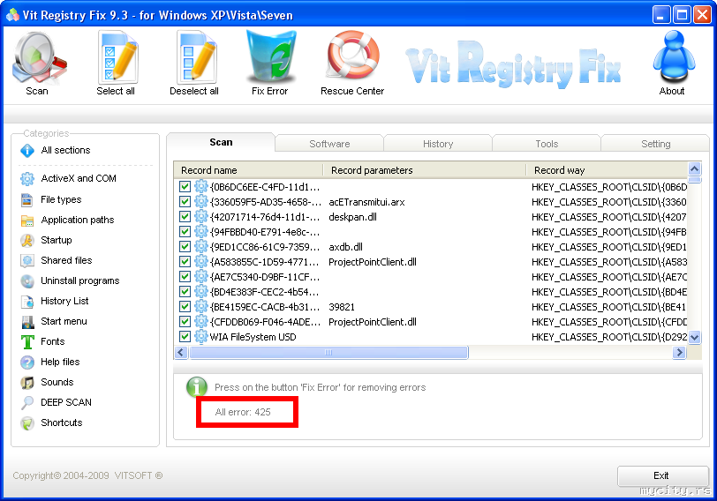Choose Fonts category
Image resolution: width=717 pixels, height=501 pixels.
tap(42, 341)
